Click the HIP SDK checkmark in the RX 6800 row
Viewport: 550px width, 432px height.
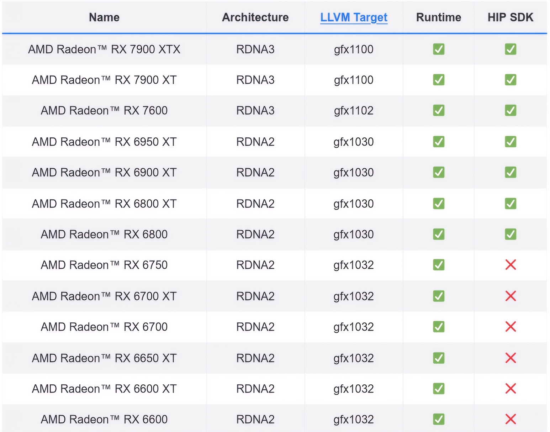point(511,234)
